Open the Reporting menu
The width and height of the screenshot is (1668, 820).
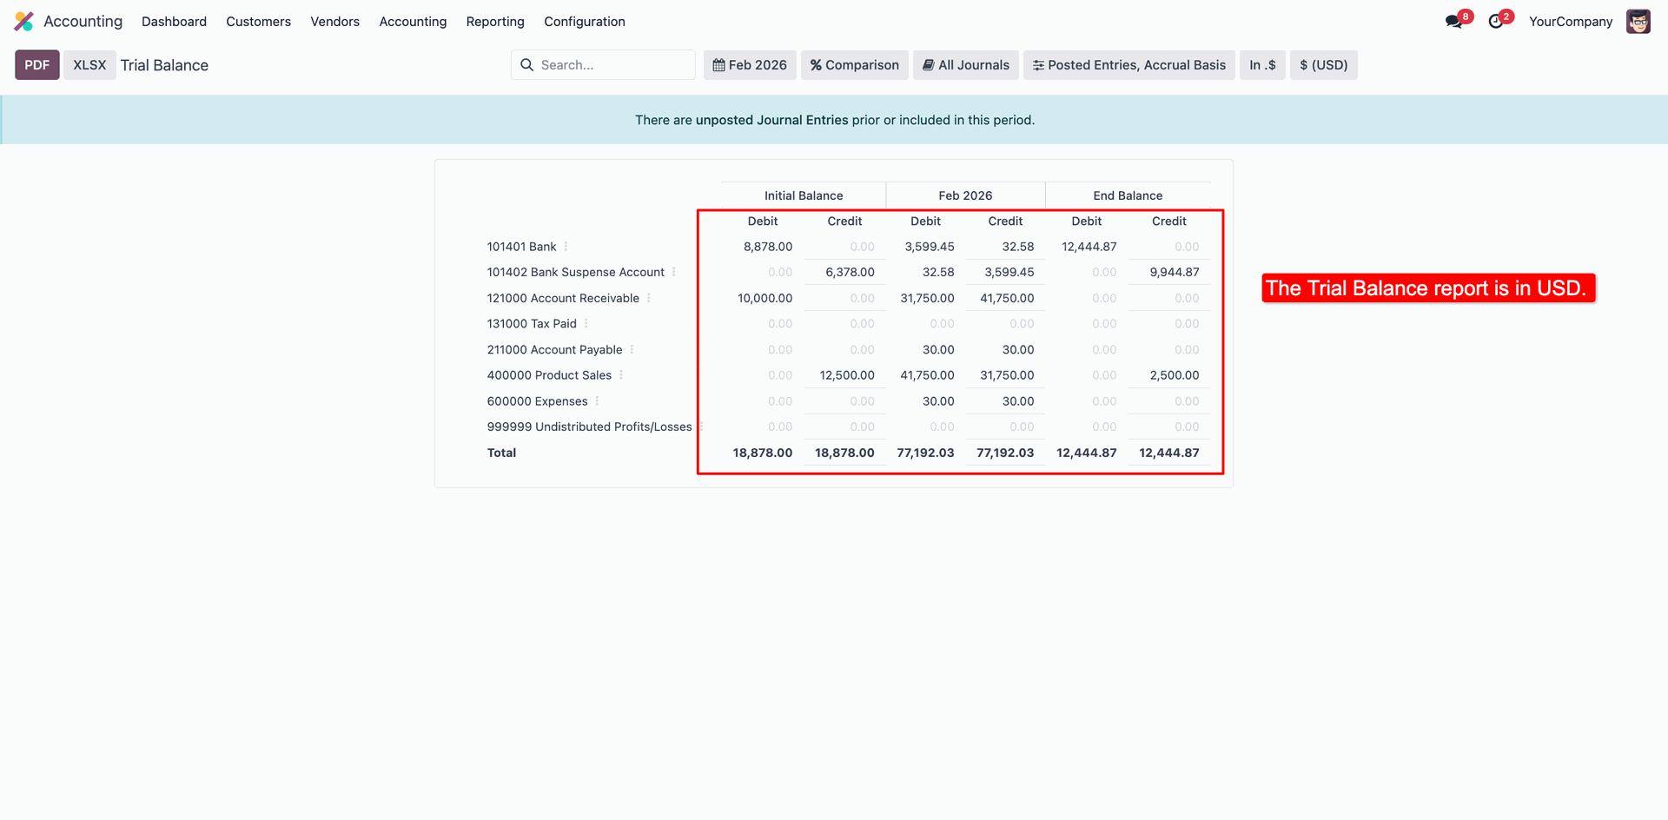(495, 22)
